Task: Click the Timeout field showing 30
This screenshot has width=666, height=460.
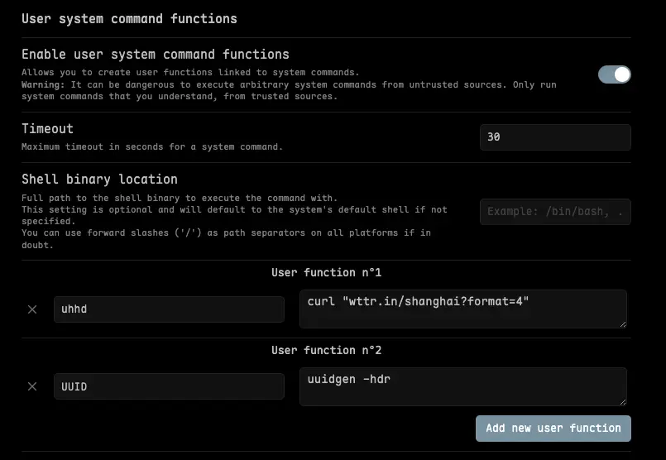Action: pos(554,137)
